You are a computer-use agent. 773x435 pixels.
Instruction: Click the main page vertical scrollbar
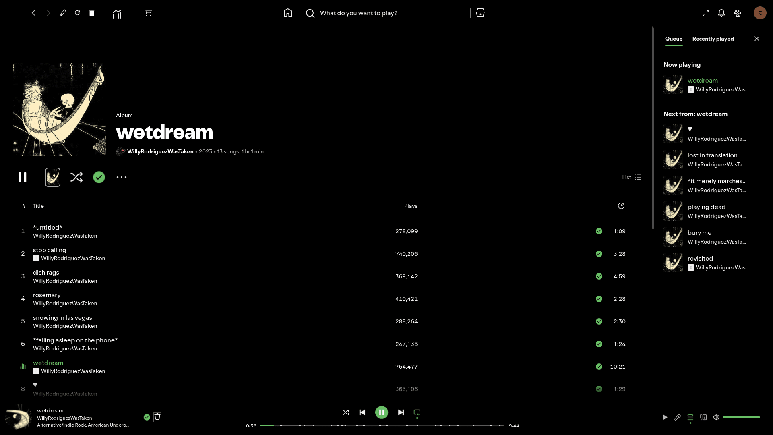point(653,128)
